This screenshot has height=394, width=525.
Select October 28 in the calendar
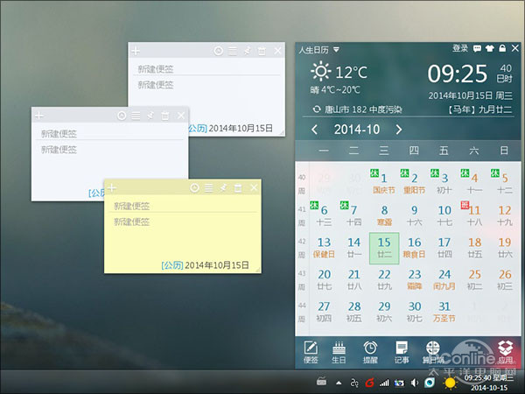click(353, 312)
